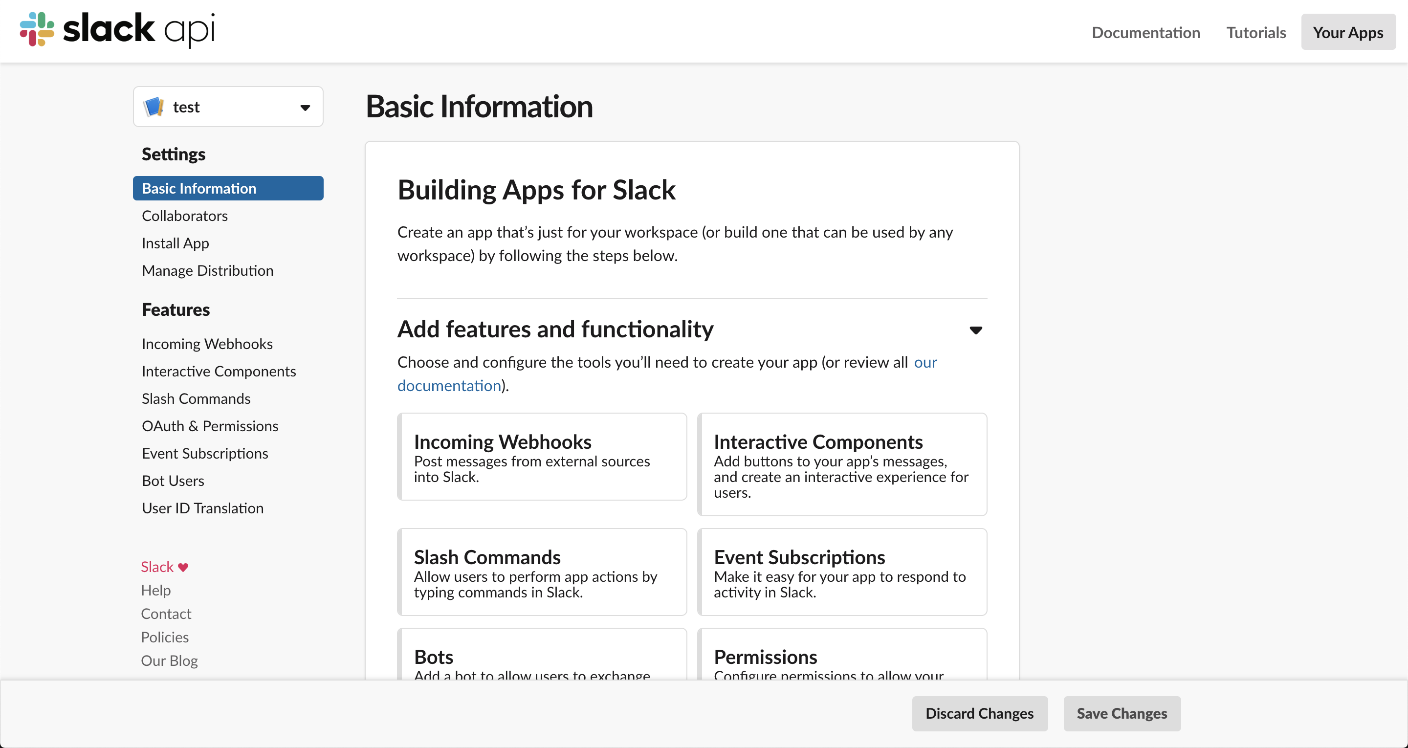Switch to the Documentation section
This screenshot has height=748, width=1408.
click(1145, 32)
